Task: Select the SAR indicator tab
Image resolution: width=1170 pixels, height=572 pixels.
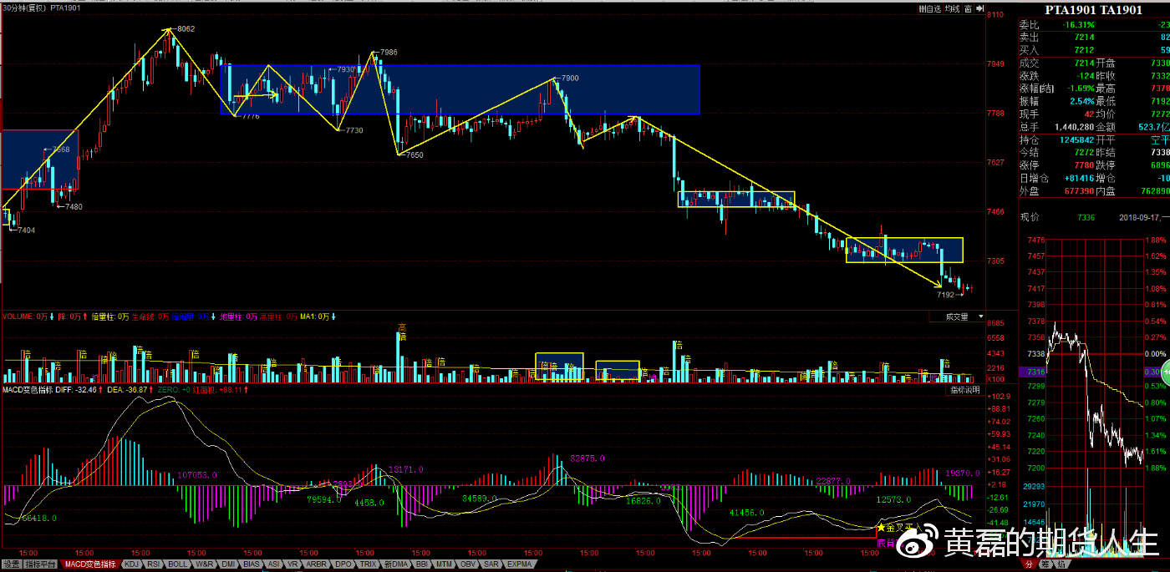Action: pyautogui.click(x=491, y=565)
